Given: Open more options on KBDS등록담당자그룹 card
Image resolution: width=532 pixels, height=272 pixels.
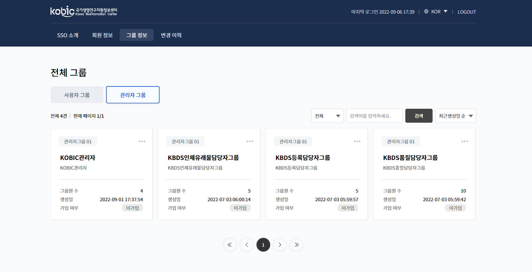Looking at the screenshot, I should click(x=357, y=141).
